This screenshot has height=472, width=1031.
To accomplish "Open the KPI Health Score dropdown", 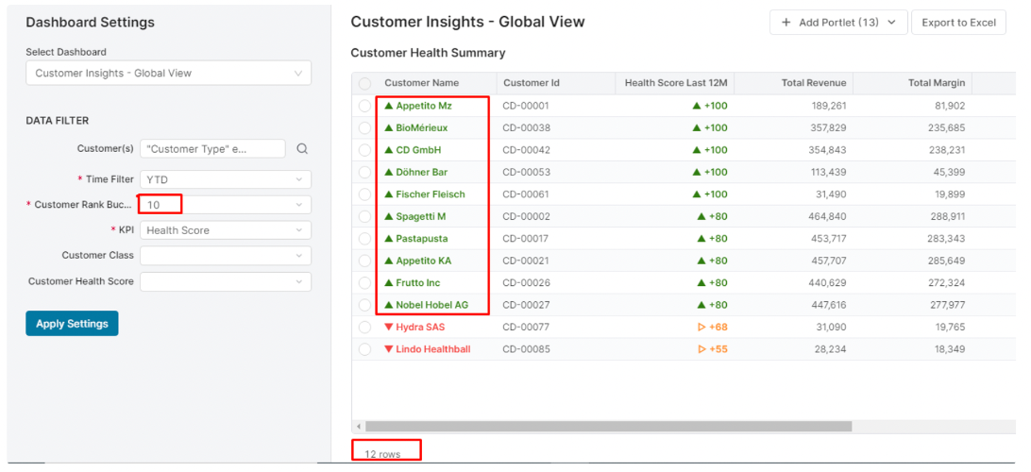I will click(226, 230).
